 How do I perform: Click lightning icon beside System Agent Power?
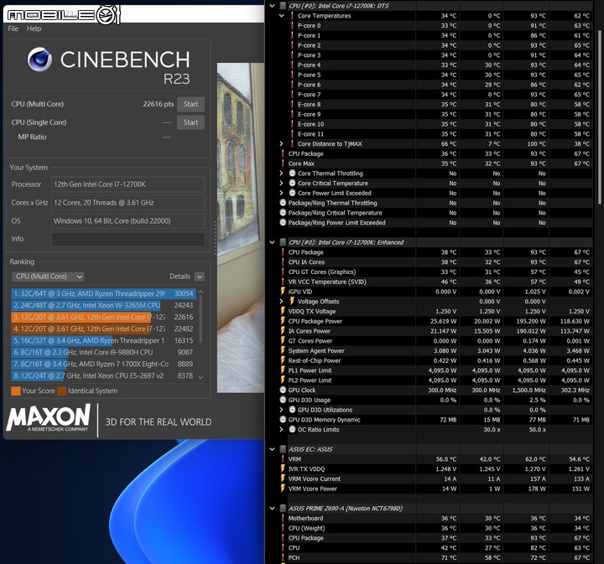pos(283,351)
